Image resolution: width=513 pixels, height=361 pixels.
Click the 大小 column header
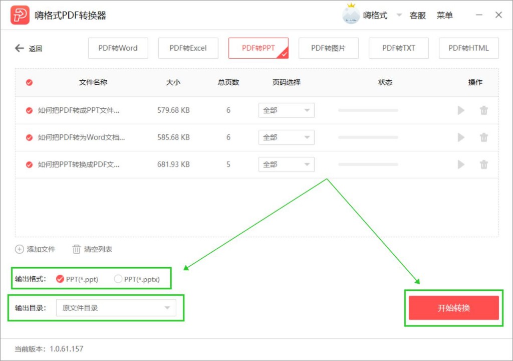click(173, 82)
